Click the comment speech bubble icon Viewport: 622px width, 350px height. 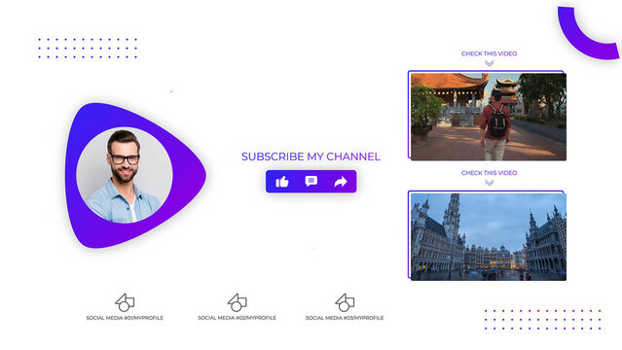pyautogui.click(x=311, y=181)
